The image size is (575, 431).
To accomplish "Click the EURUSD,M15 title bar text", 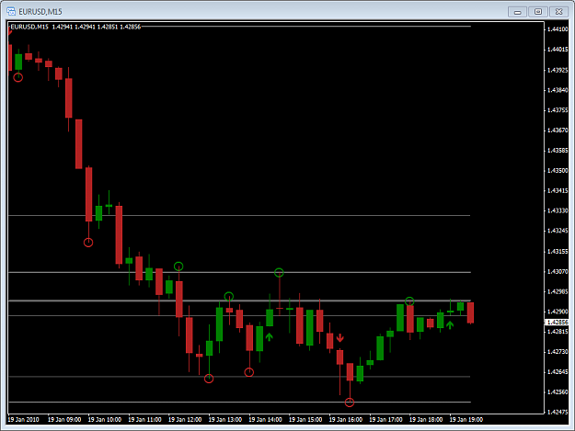I will (40, 12).
